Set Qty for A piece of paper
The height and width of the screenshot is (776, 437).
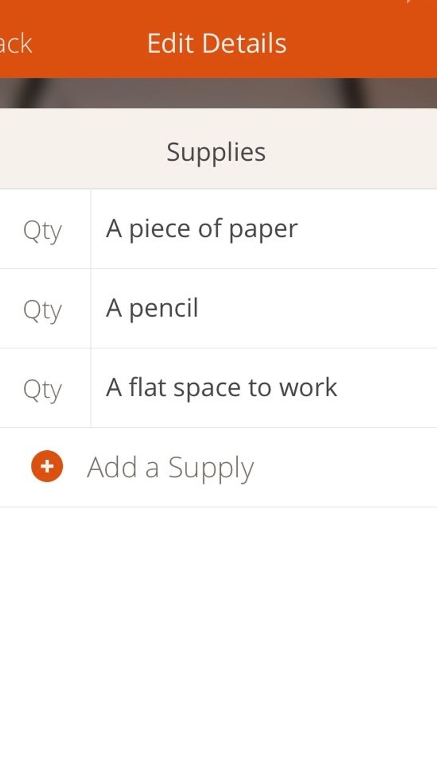point(42,230)
